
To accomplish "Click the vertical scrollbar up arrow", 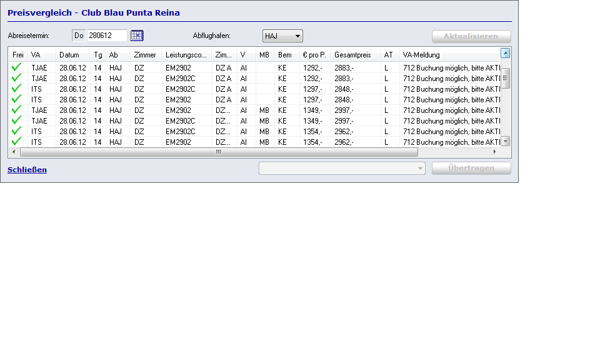I will coord(506,53).
